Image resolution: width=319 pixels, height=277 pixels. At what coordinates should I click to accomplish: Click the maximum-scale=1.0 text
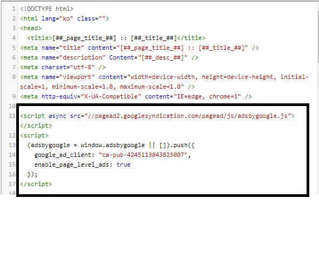click(150, 87)
